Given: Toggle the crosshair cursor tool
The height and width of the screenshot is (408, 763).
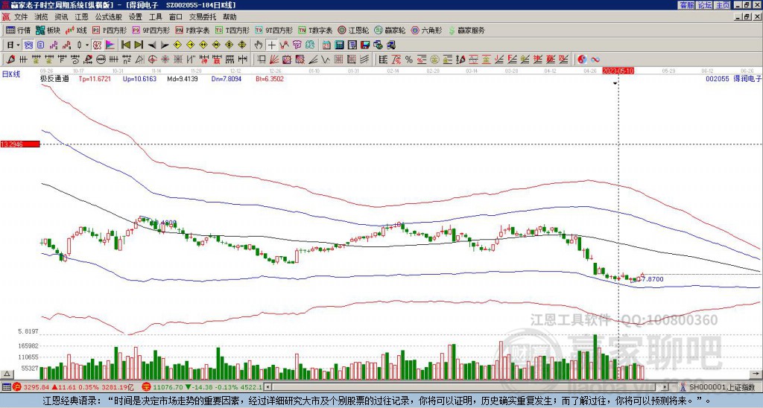Looking at the screenshot, I should click(271, 45).
